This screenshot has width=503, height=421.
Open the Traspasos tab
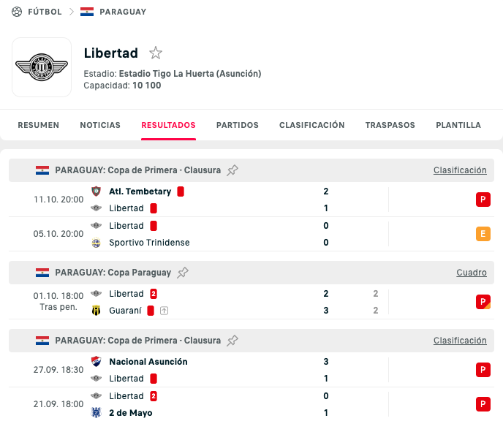coord(390,125)
